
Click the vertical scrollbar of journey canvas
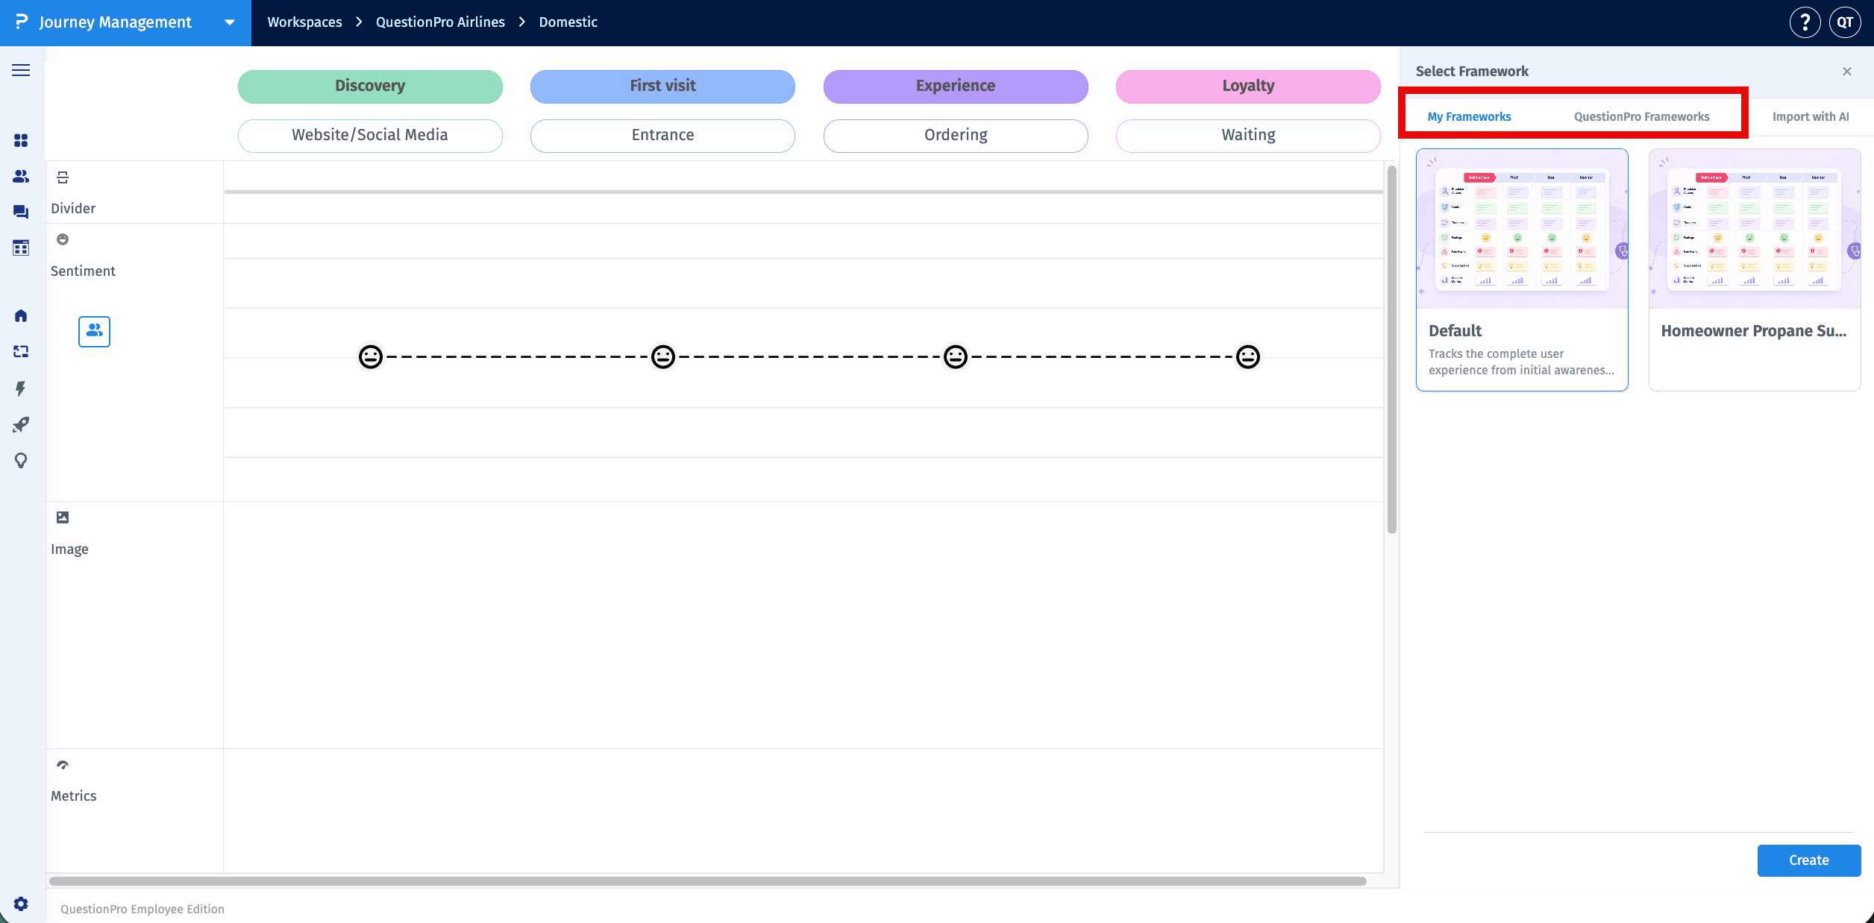1391,349
